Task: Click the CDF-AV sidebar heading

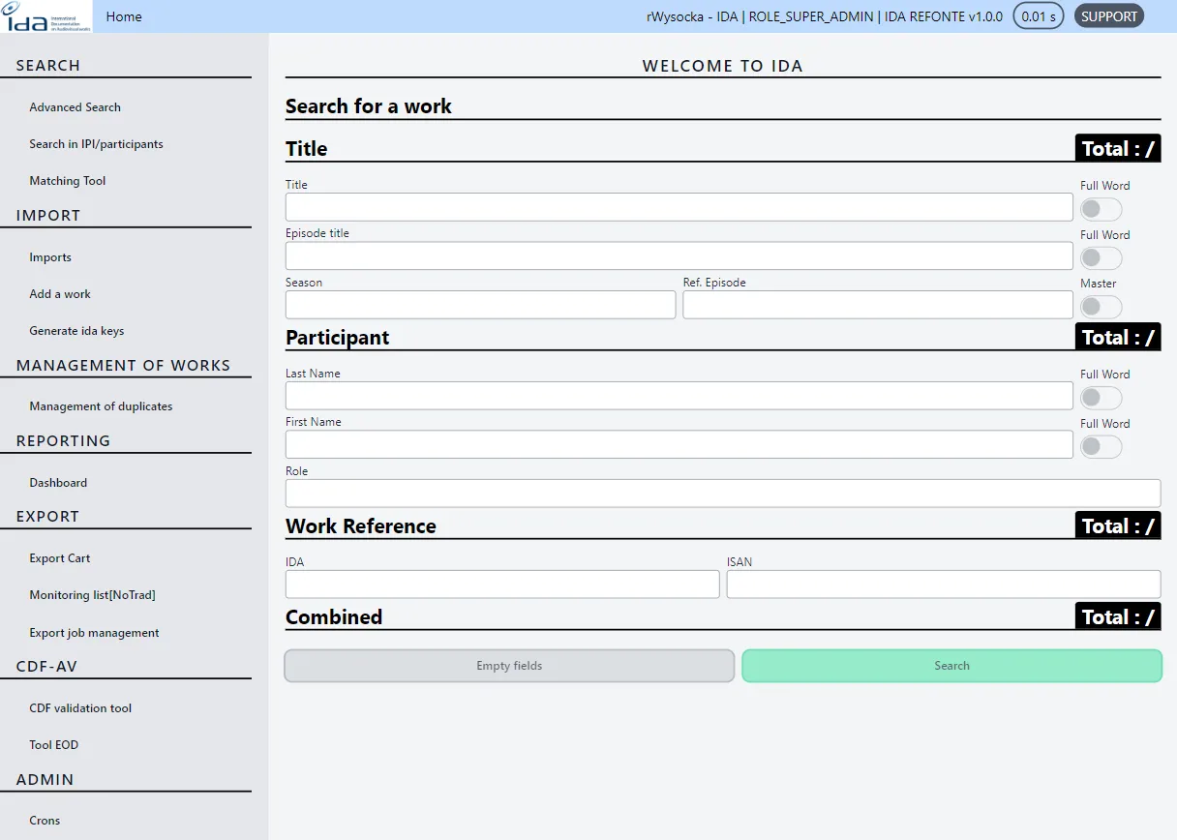Action: point(46,667)
